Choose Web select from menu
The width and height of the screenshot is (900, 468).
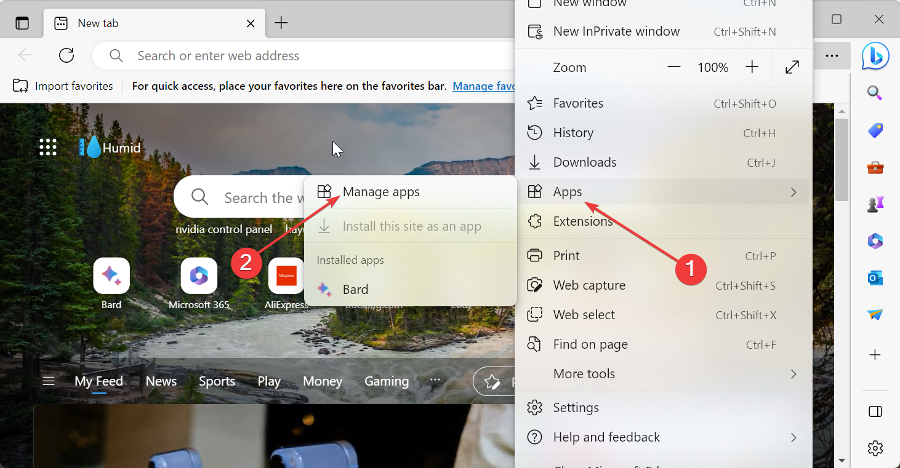pyautogui.click(x=663, y=315)
